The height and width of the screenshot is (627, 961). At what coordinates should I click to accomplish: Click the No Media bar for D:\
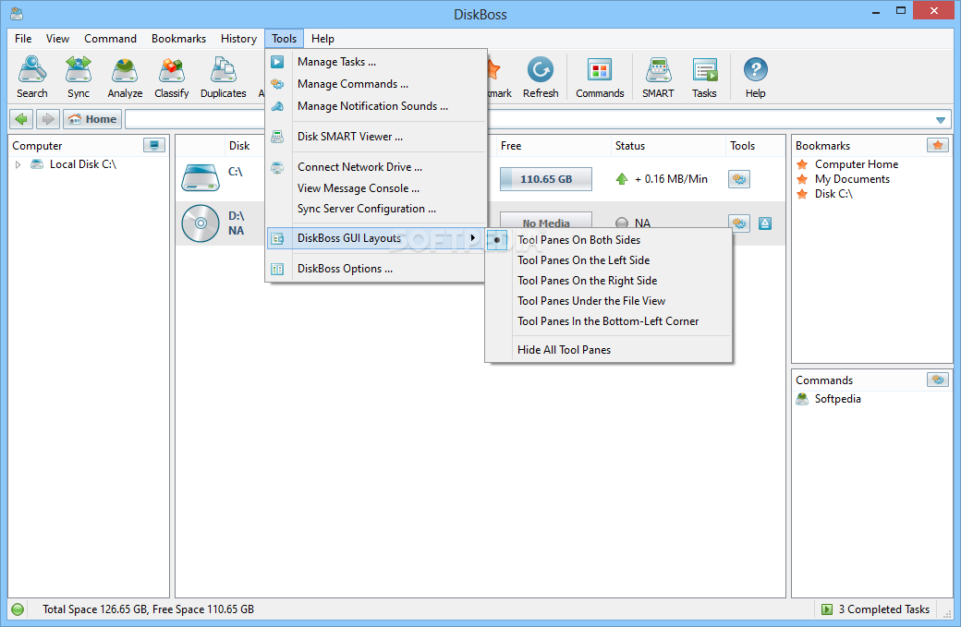point(546,221)
